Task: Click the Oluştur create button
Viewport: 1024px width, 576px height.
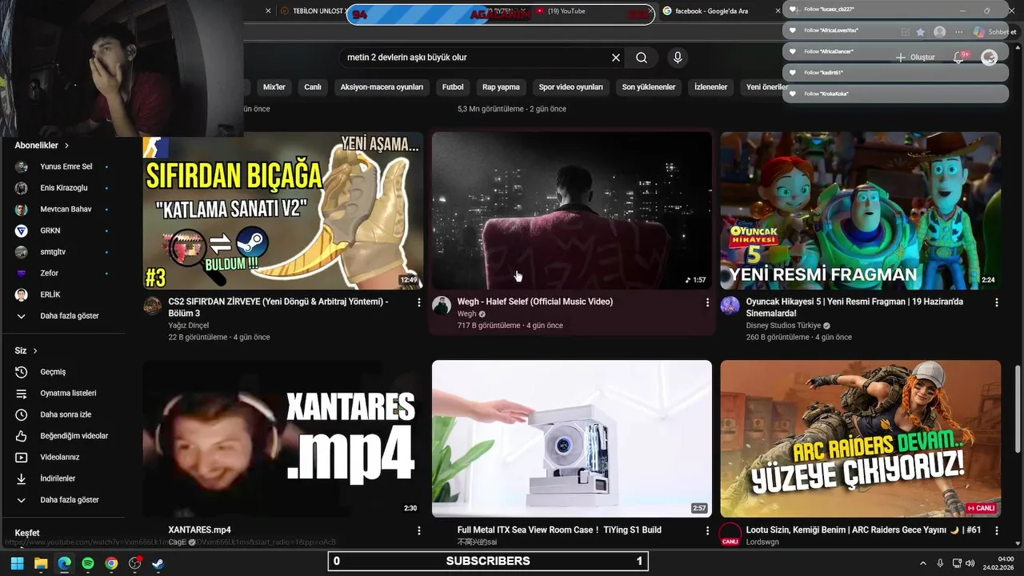Action: coord(915,58)
